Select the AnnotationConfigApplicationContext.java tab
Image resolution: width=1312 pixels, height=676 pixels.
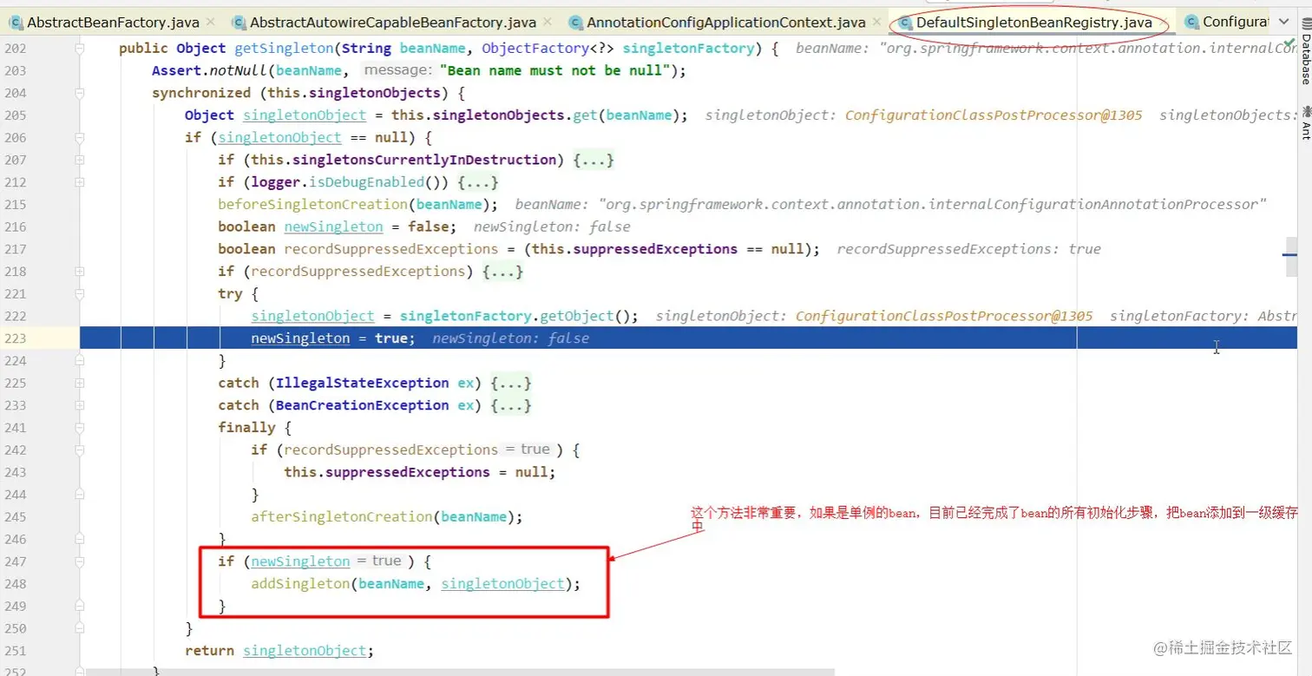tap(725, 22)
